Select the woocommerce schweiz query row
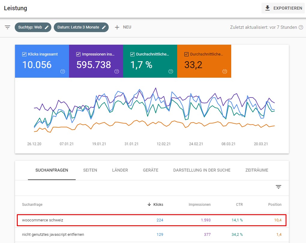 tap(152, 220)
